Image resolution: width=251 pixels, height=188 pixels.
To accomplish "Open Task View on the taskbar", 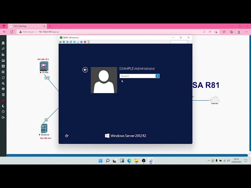I will pyautogui.click(x=115, y=161).
